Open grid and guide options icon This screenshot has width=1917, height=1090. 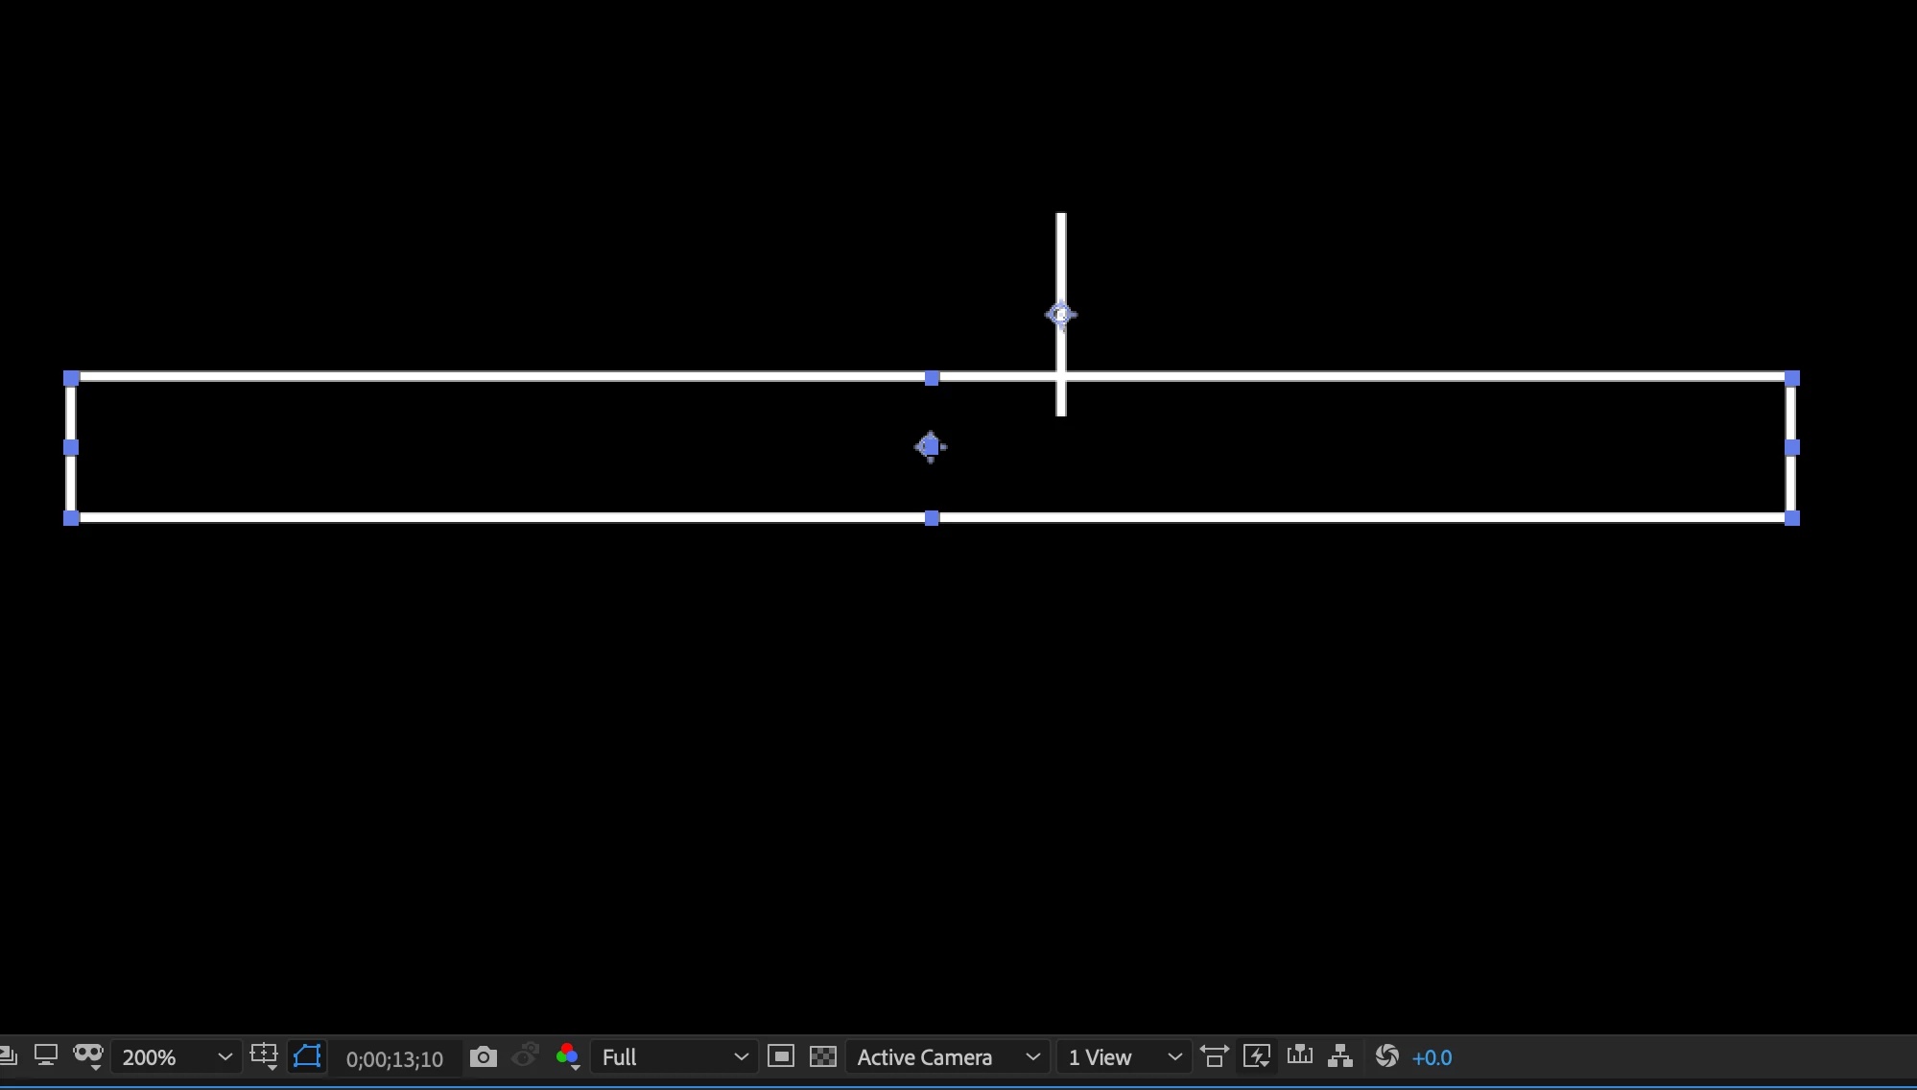[x=264, y=1056]
